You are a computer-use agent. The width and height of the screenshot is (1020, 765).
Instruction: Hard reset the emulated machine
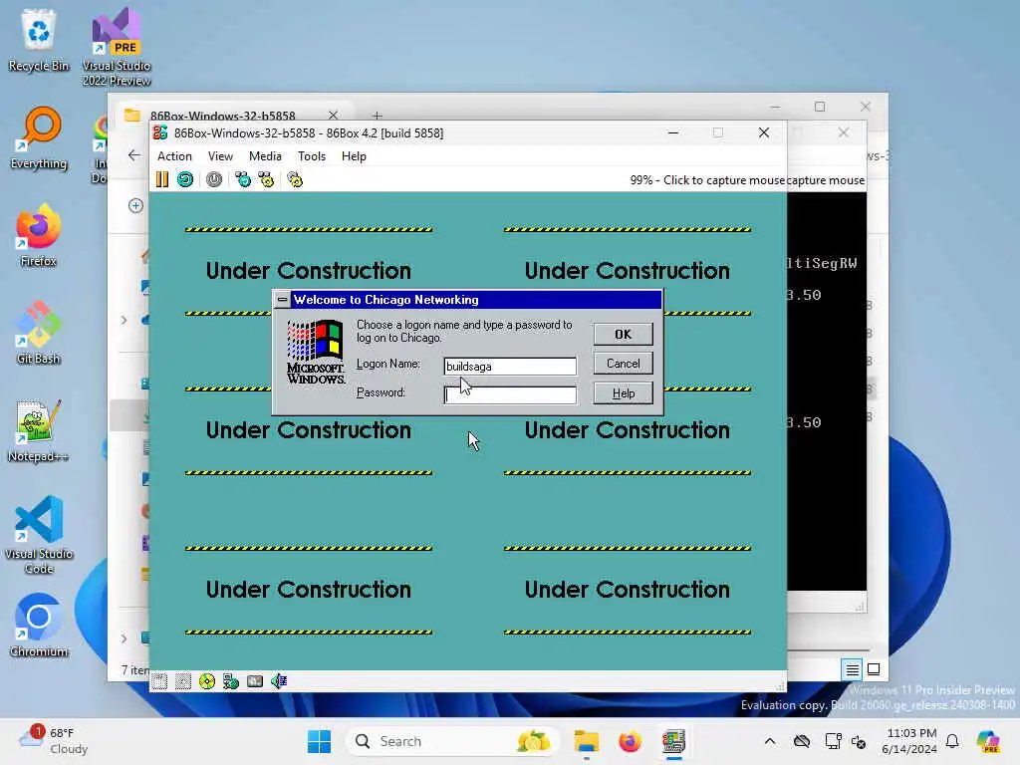pos(185,179)
